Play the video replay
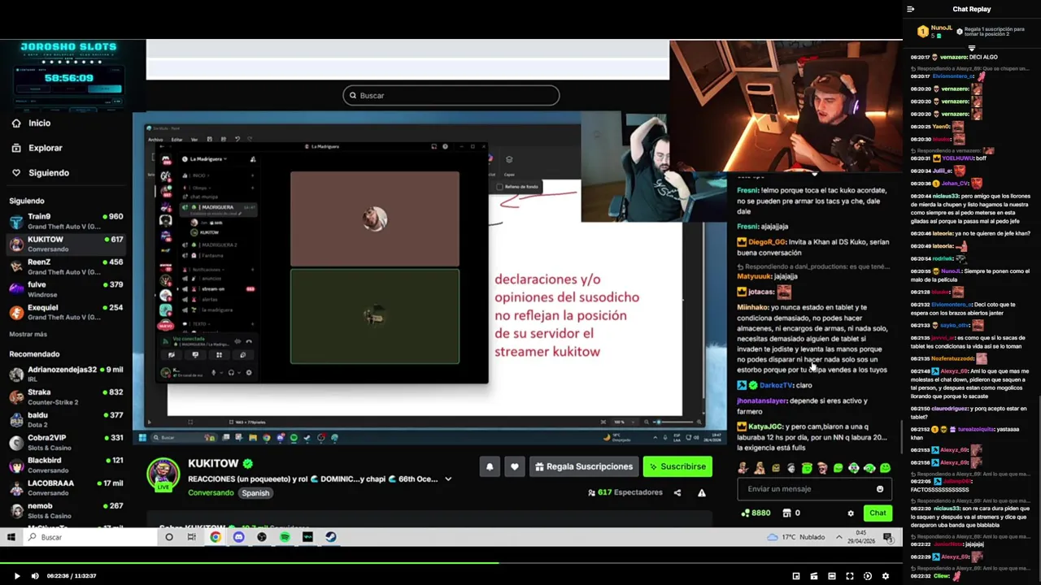The image size is (1041, 585). point(16,576)
